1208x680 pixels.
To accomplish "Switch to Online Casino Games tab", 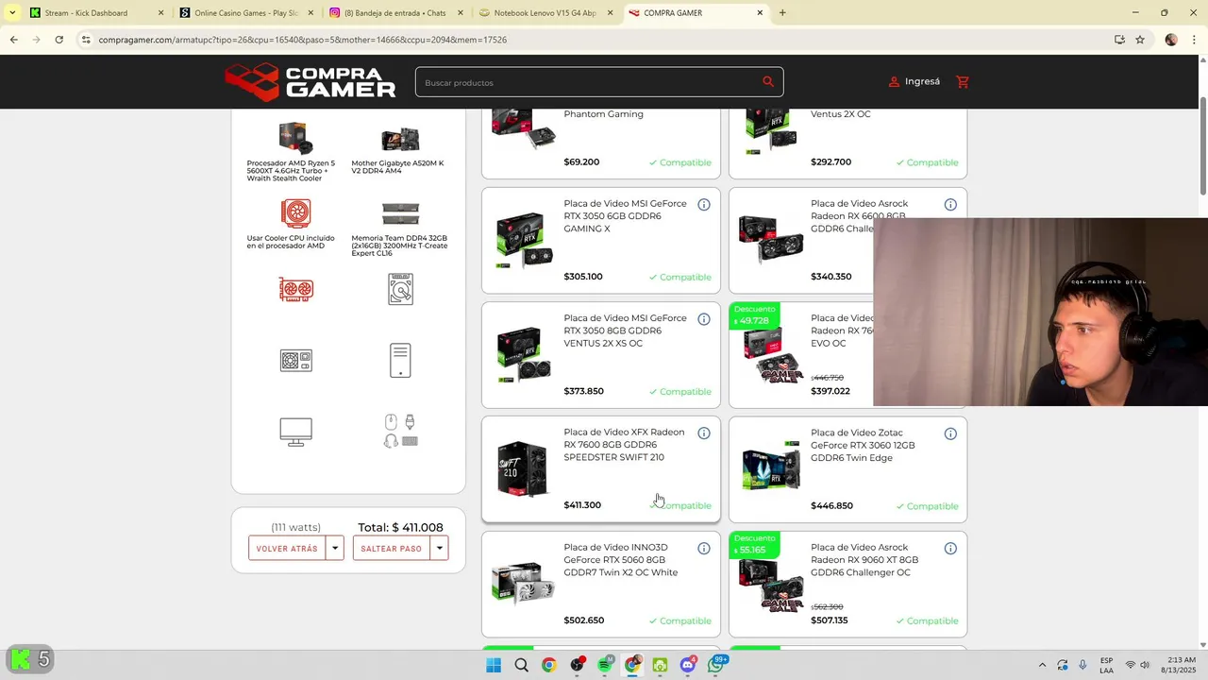I will coord(246,13).
